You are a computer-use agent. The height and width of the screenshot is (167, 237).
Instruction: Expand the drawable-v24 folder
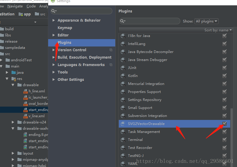click(x=13, y=122)
